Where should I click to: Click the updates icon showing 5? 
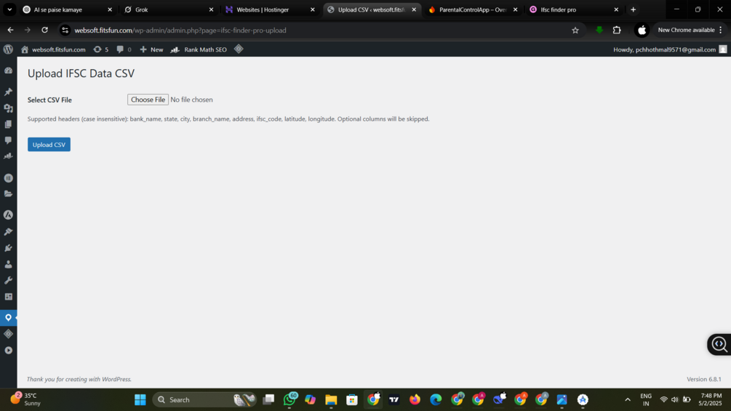coord(100,49)
